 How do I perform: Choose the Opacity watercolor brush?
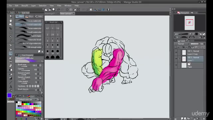click(x=28, y=21)
